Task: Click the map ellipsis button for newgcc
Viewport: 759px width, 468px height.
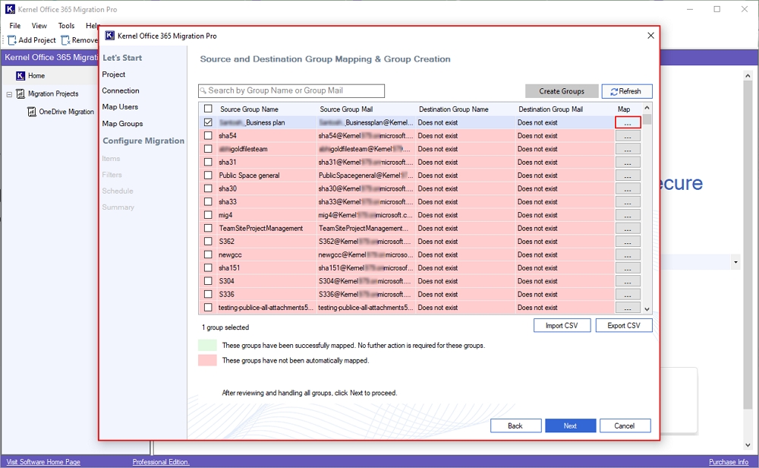Action: pos(628,255)
